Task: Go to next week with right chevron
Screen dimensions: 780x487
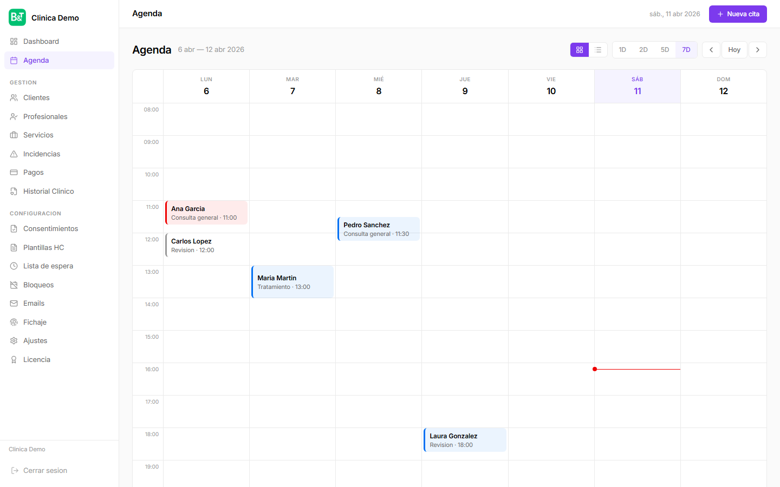Action: pyautogui.click(x=758, y=50)
